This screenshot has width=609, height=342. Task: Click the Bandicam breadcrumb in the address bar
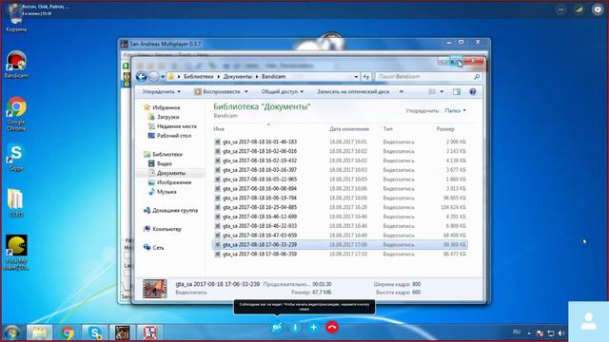[x=273, y=77]
